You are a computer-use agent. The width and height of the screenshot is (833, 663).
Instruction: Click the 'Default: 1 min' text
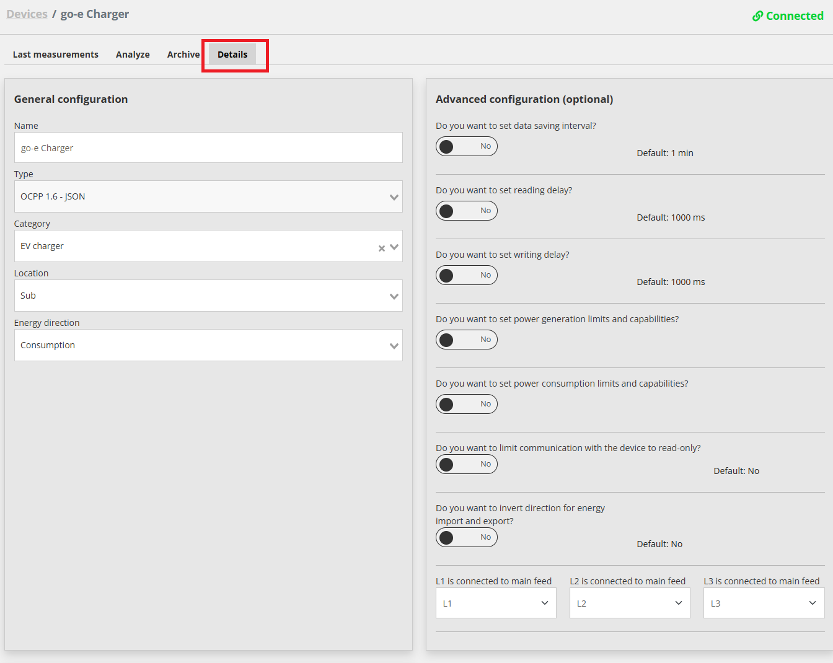[x=665, y=153]
